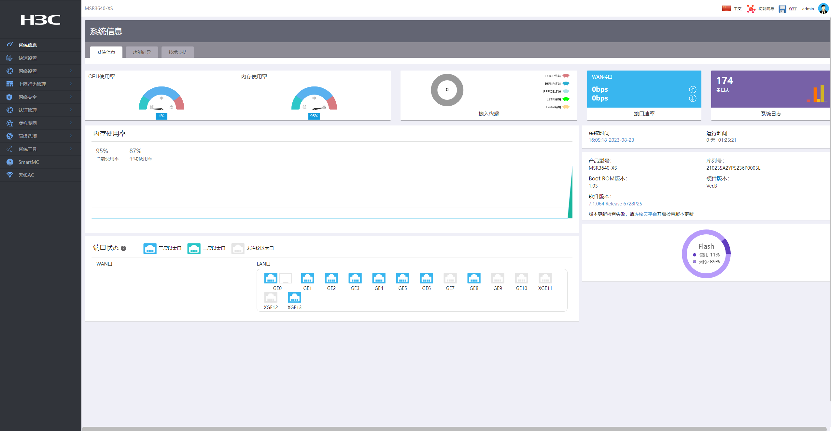Click software version 7.1.064 Release link
The width and height of the screenshot is (831, 431).
tap(615, 204)
